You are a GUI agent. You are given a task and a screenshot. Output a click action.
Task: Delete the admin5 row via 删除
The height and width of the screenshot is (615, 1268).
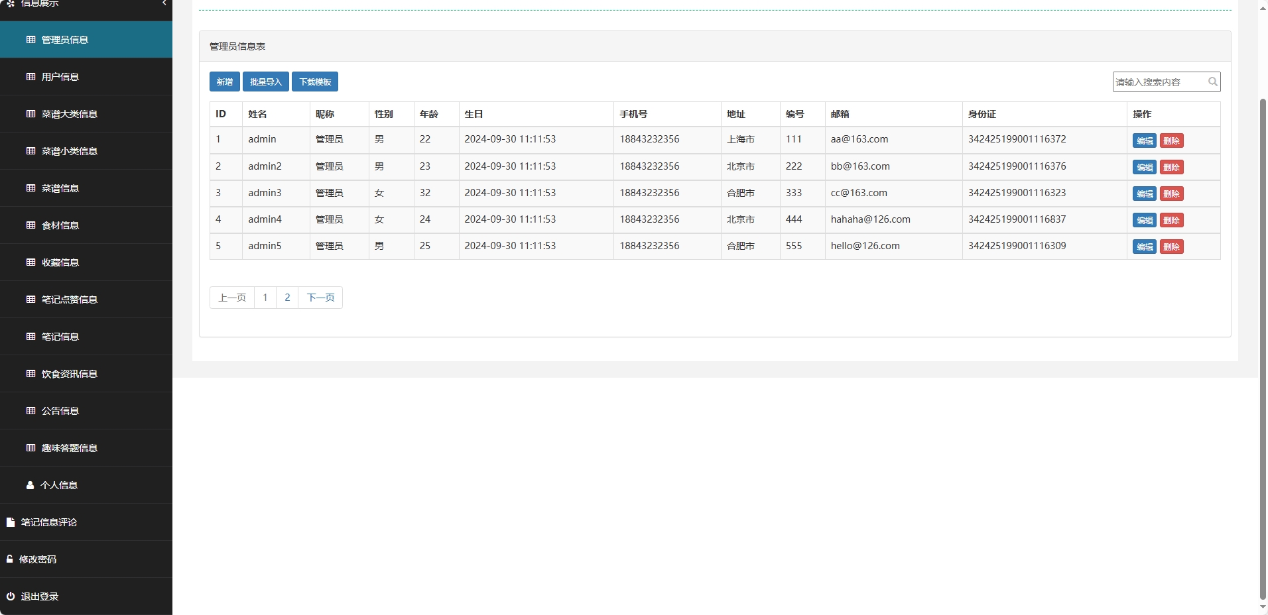tap(1171, 247)
